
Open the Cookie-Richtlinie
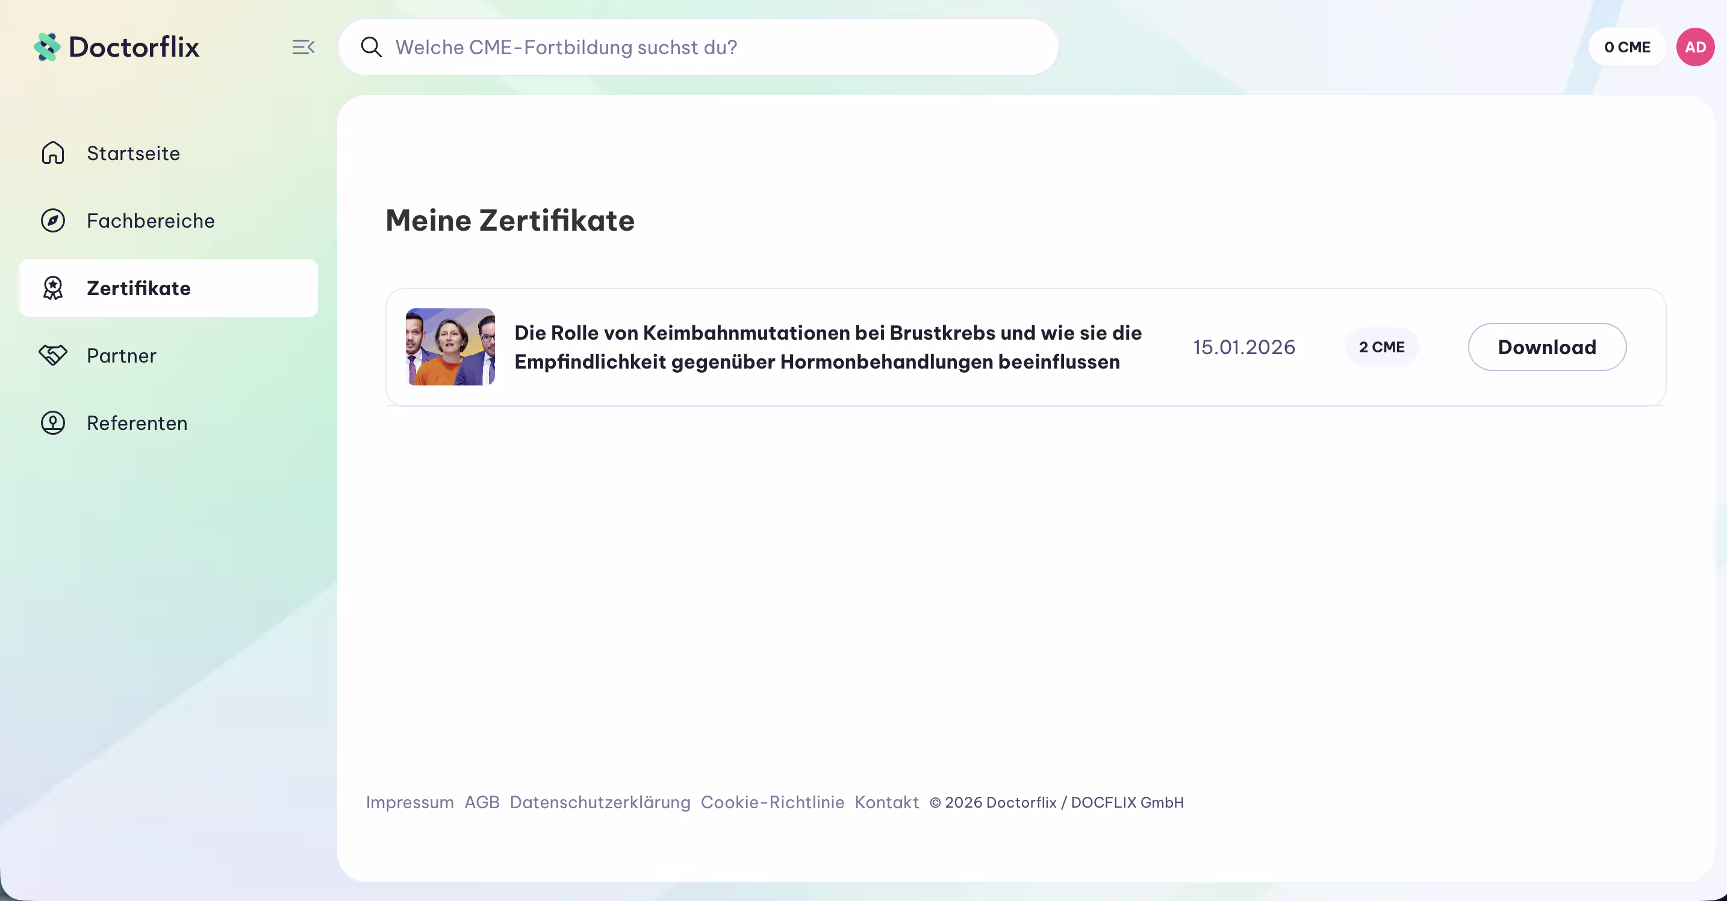click(773, 802)
